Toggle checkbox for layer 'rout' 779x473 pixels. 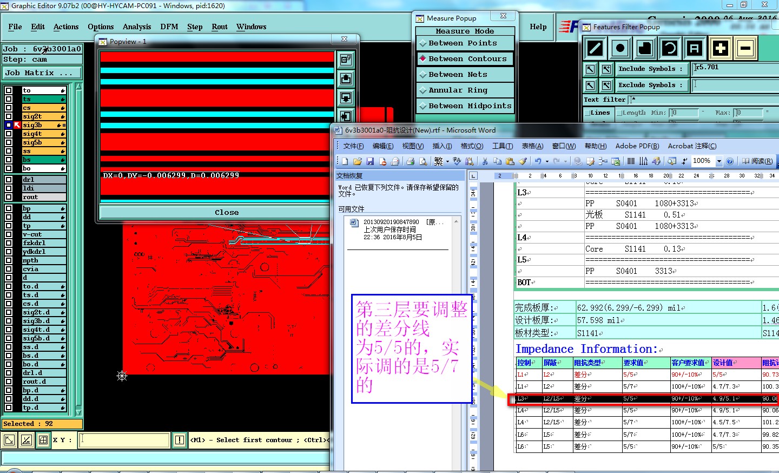point(9,197)
